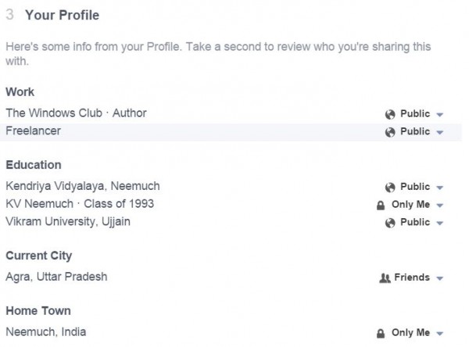Image resolution: width=469 pixels, height=347 pixels.
Task: Open Public dropdown arrow for Vikram University
Action: pyautogui.click(x=439, y=224)
